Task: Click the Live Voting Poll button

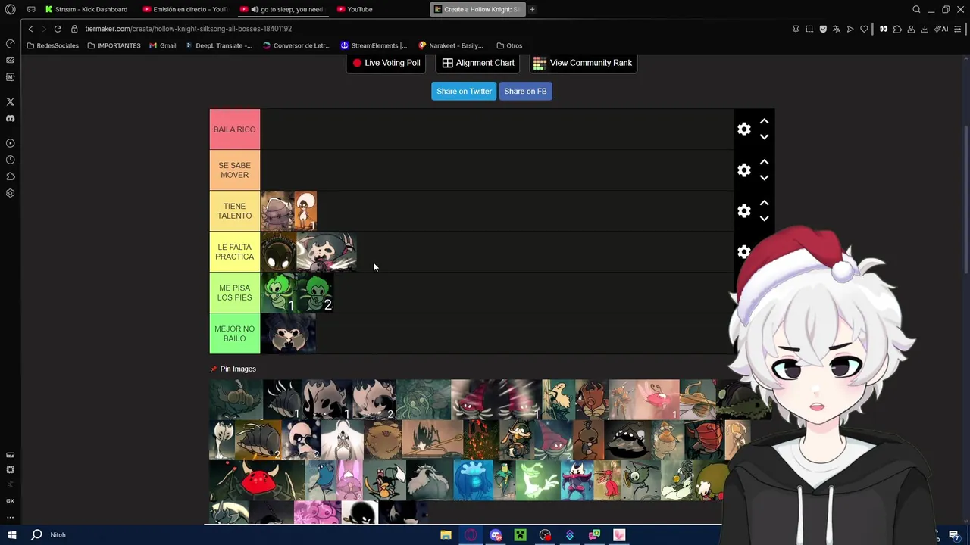Action: [x=386, y=63]
